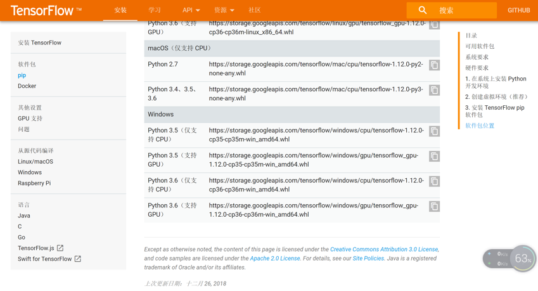Copy the Windows Python 3.5 GPU wheel URL

click(x=434, y=157)
